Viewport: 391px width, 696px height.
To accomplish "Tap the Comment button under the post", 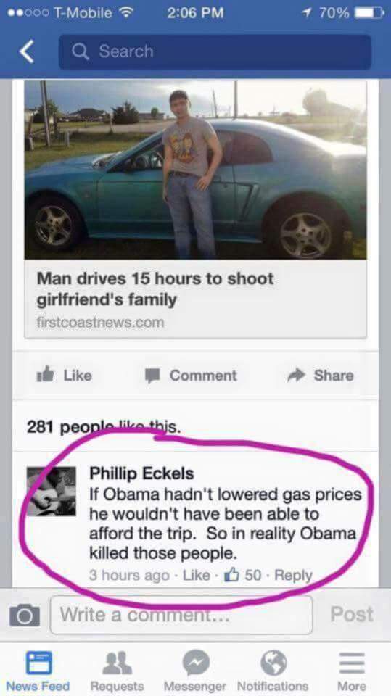I will tap(192, 376).
